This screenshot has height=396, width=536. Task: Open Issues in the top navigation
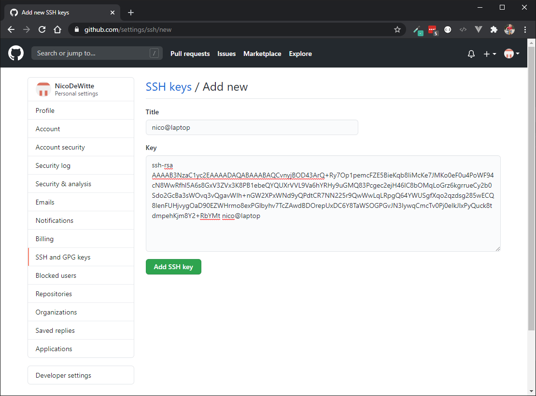(226, 54)
